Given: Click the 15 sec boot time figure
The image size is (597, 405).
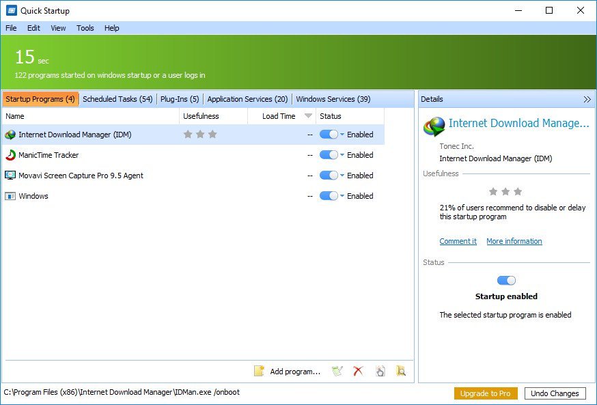Looking at the screenshot, I should pos(32,57).
